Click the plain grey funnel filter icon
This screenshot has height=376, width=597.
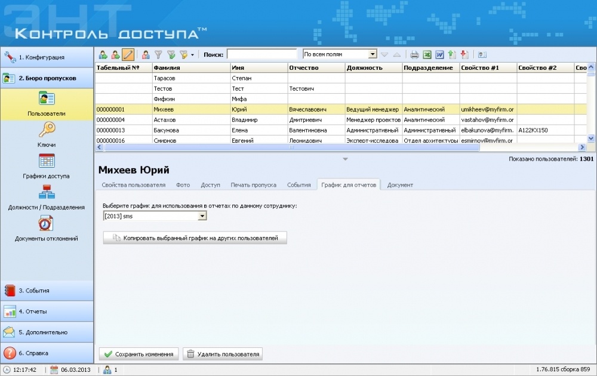158,55
